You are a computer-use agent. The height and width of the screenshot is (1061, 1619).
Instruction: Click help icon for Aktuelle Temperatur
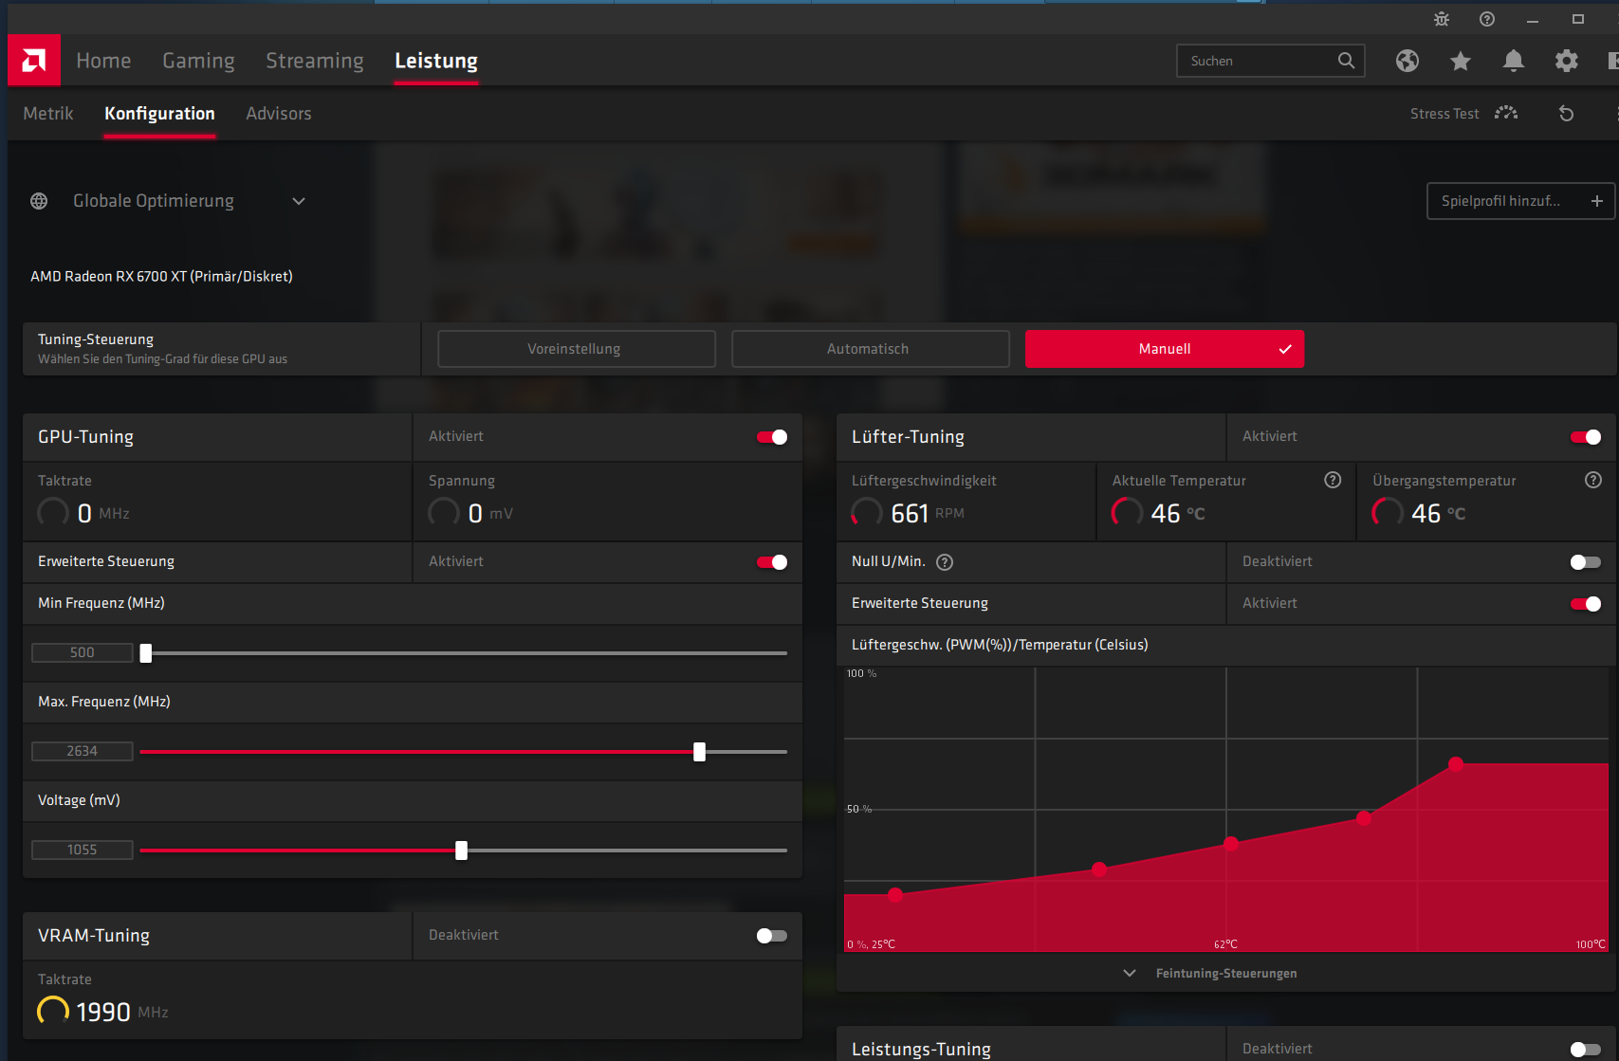(x=1333, y=480)
